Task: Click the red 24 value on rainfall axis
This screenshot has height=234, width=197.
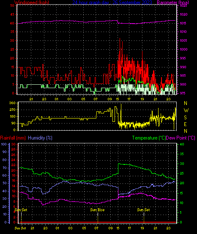Action: [x=14, y=160]
